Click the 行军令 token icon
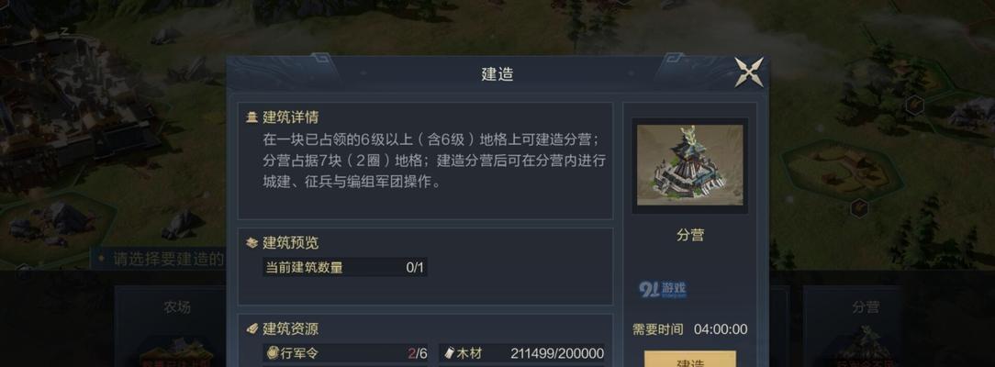 pos(273,353)
